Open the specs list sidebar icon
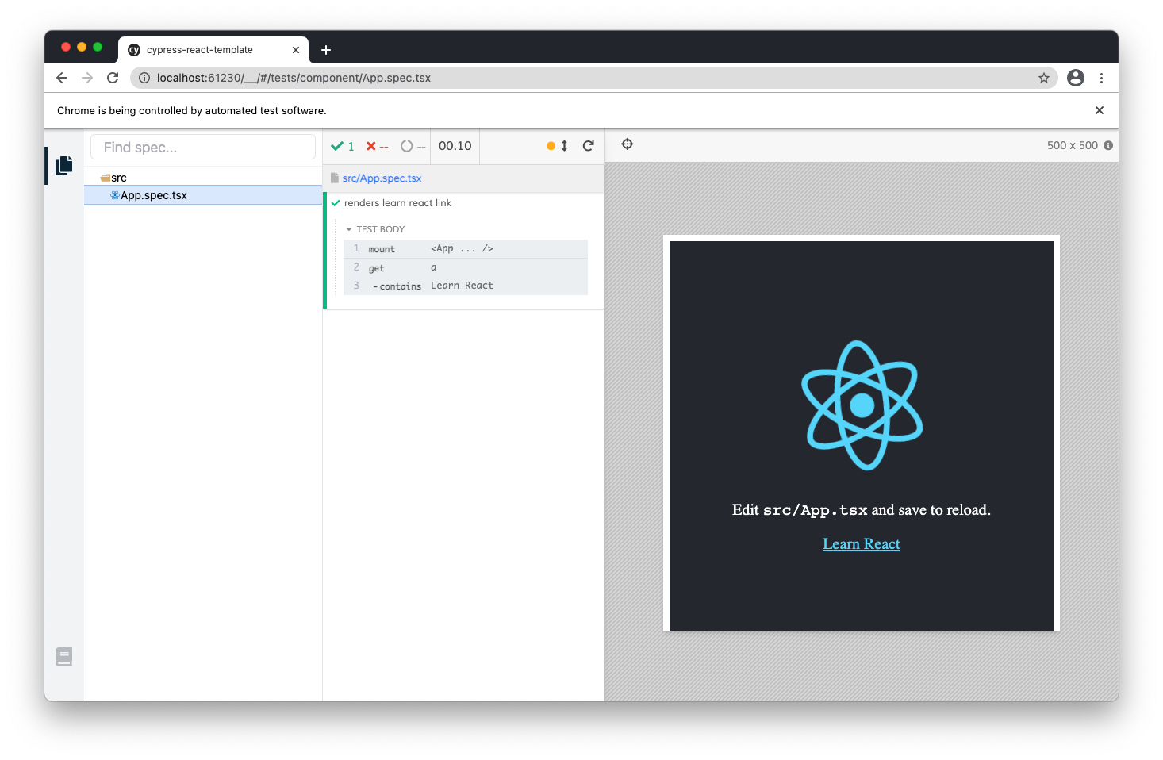This screenshot has width=1163, height=760. coord(64,165)
